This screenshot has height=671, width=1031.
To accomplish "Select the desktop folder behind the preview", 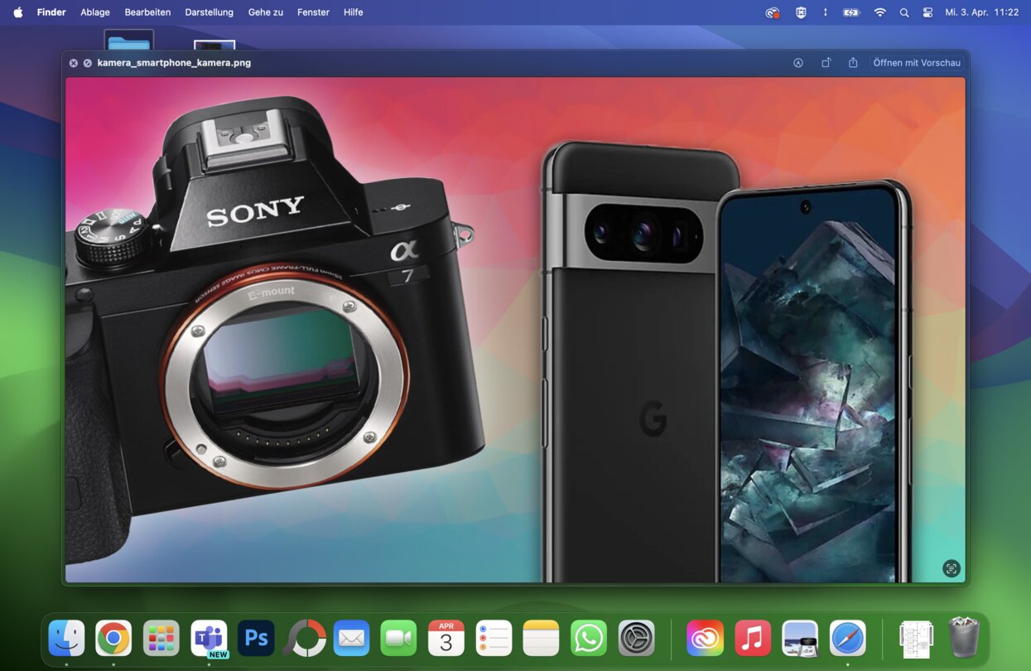I will [x=128, y=41].
